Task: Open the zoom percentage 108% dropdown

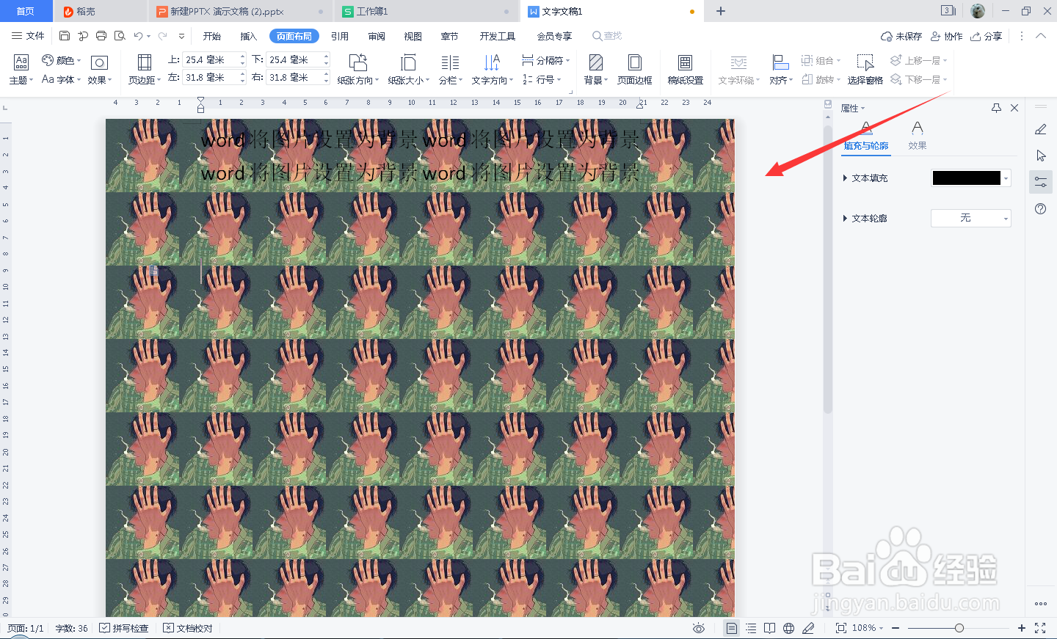Action: [868, 628]
